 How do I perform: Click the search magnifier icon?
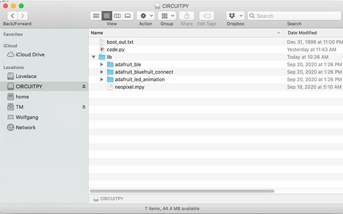(252, 16)
